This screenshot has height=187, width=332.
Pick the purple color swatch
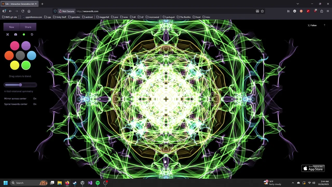tap(26, 46)
